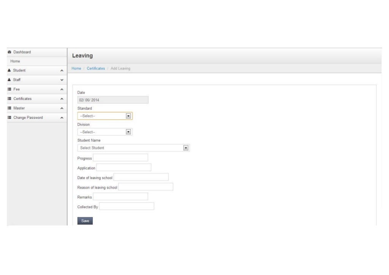Save the leaving certificate form
Image resolution: width=389 pixels, height=275 pixels.
click(x=85, y=221)
